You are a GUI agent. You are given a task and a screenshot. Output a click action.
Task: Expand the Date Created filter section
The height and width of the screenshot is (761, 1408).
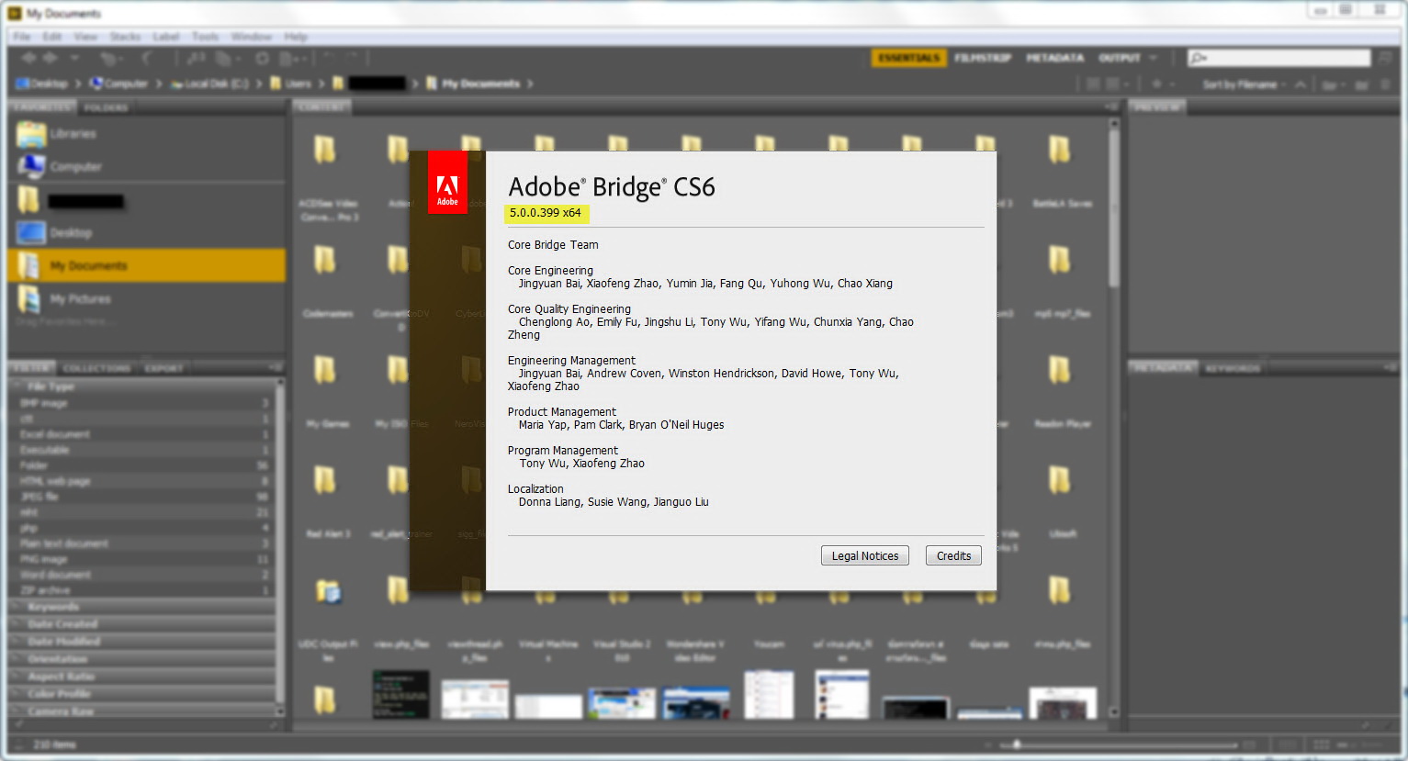coord(142,624)
